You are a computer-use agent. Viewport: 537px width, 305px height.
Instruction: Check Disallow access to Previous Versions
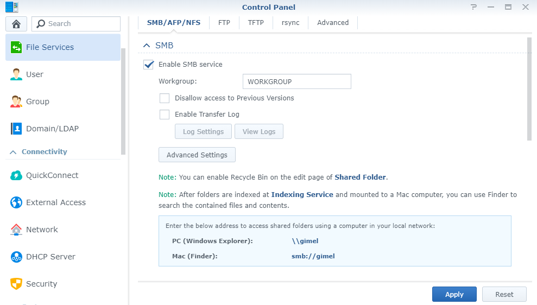[165, 98]
